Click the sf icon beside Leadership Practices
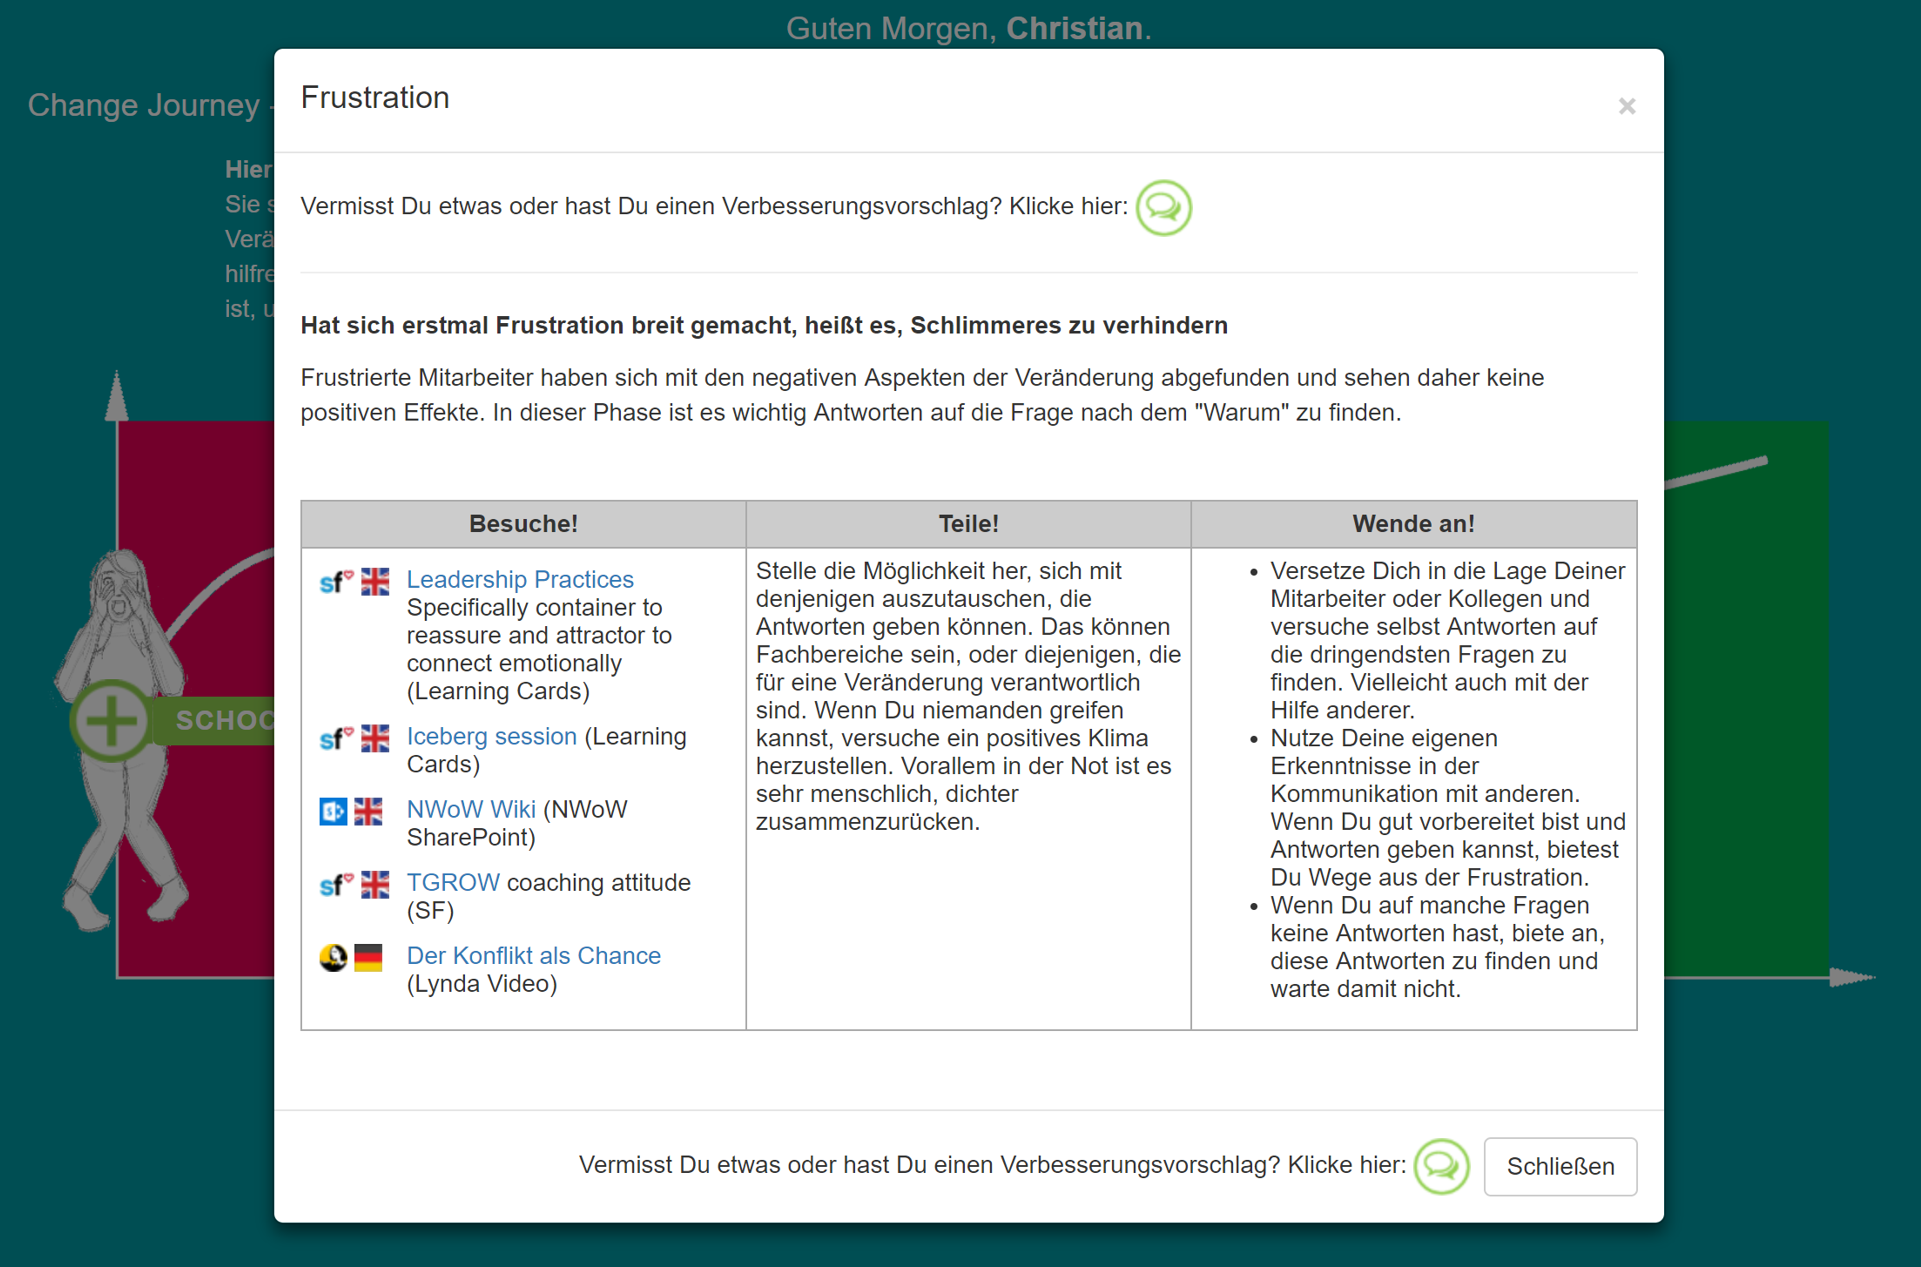 tap(335, 582)
